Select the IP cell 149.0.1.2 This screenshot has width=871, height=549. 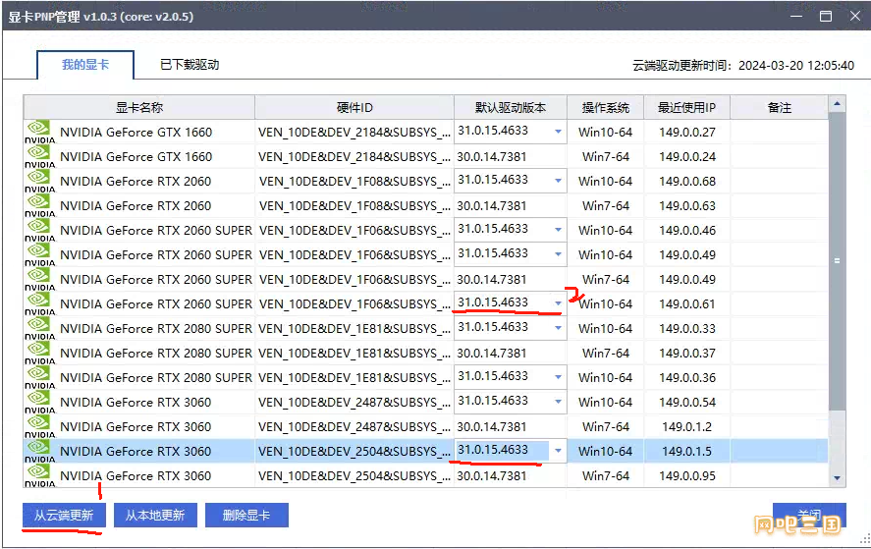coord(687,427)
